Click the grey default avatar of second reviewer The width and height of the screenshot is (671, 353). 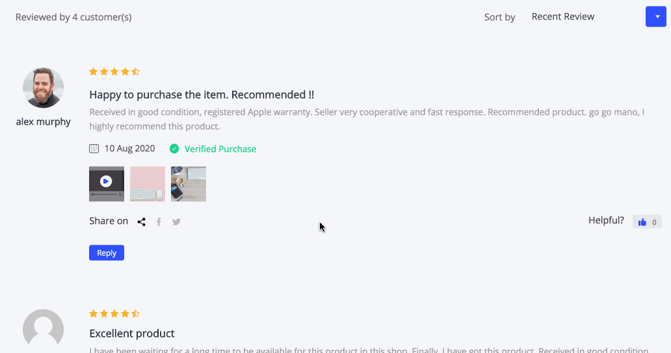(x=43, y=330)
